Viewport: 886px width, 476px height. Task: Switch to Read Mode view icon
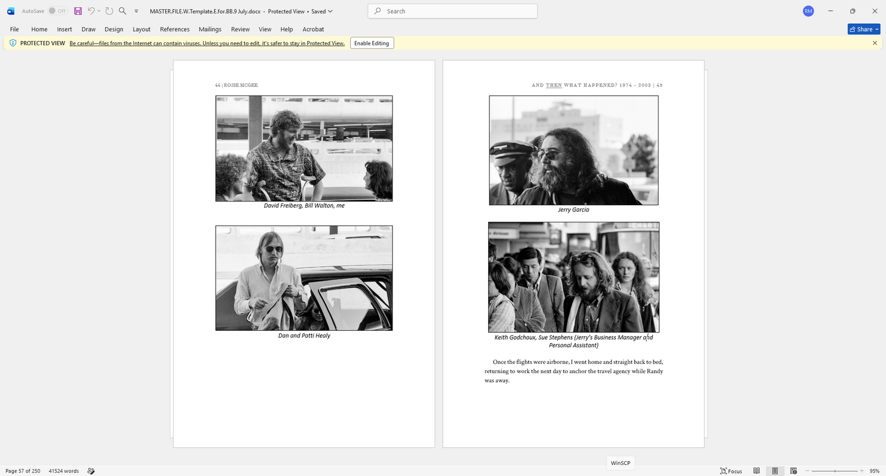coord(757,471)
